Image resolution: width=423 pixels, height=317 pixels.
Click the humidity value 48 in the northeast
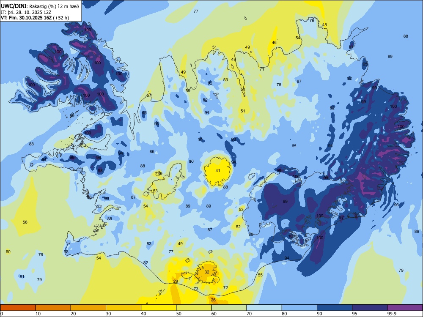tap(324, 25)
